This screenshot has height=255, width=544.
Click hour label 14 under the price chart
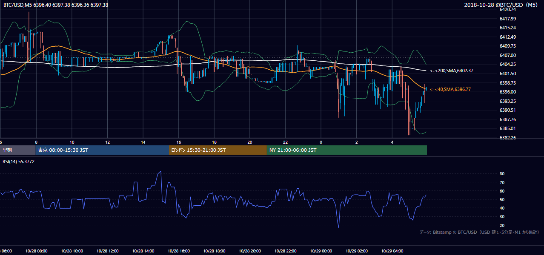coord(143,142)
